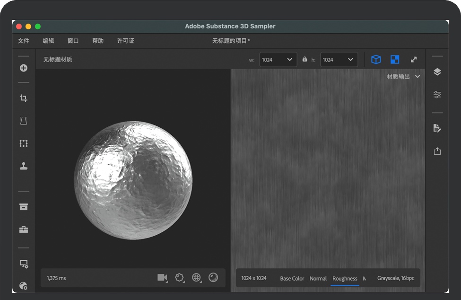Open the Layers panel

pos(437,72)
